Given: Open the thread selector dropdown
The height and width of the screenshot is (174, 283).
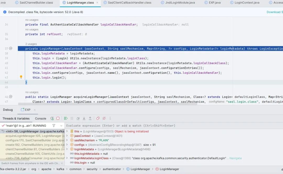Looking at the screenshot, I should tap(61, 126).
